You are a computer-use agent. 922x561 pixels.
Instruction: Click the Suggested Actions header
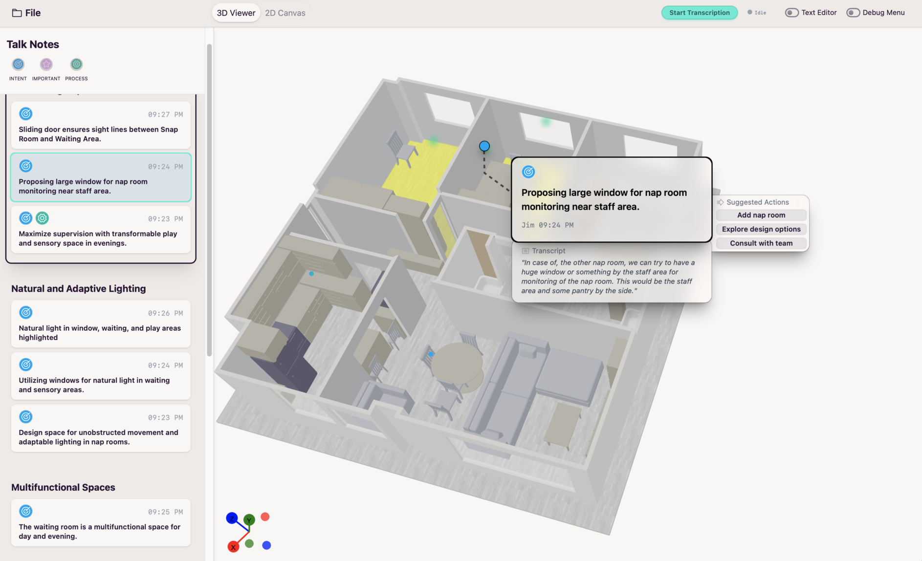click(x=753, y=202)
